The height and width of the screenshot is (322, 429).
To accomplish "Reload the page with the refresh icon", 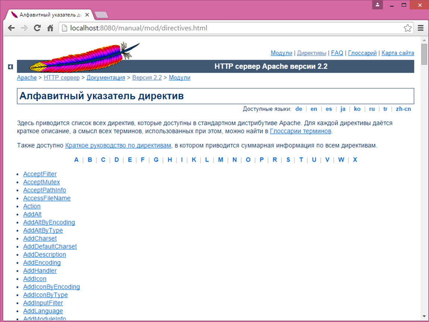I will click(37, 28).
